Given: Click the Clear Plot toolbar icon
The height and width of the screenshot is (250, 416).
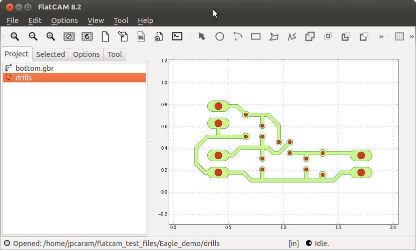Looking at the screenshot, I should tap(69, 36).
